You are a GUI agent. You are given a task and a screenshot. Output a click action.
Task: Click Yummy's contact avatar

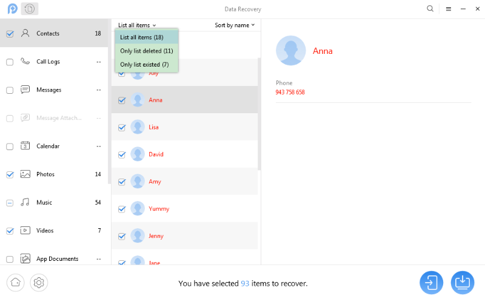[138, 208]
